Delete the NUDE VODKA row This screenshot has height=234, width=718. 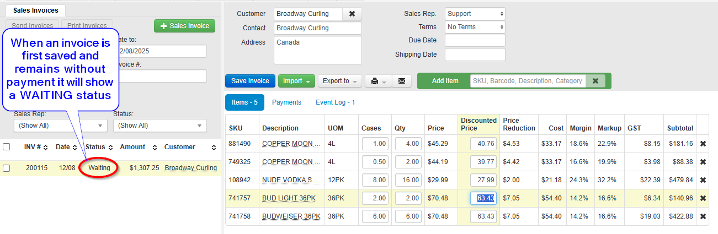(x=703, y=180)
